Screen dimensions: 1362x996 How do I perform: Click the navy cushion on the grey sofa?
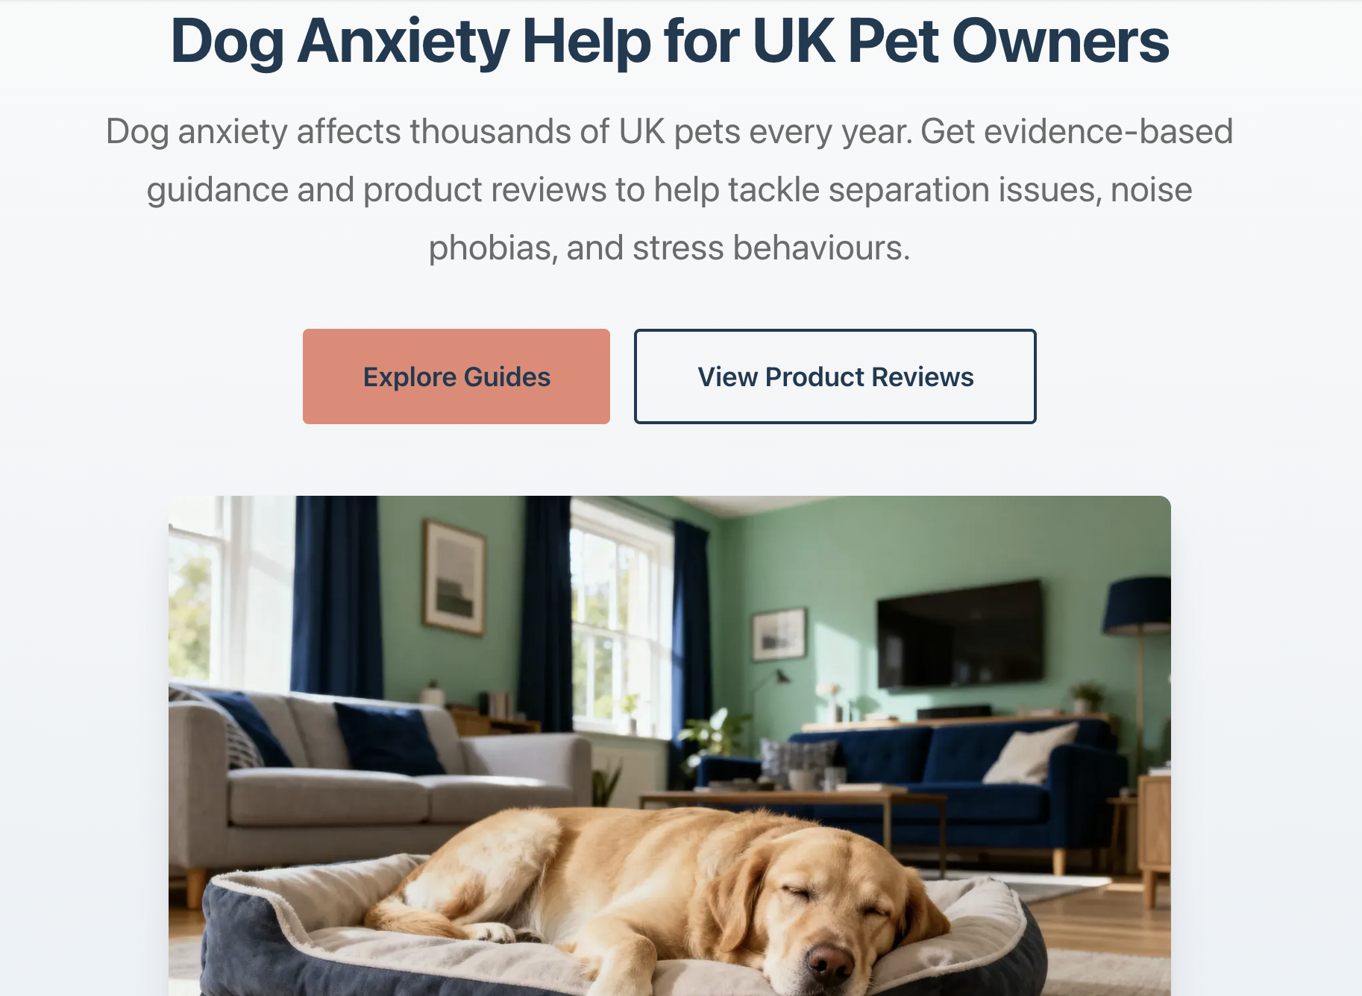click(388, 738)
